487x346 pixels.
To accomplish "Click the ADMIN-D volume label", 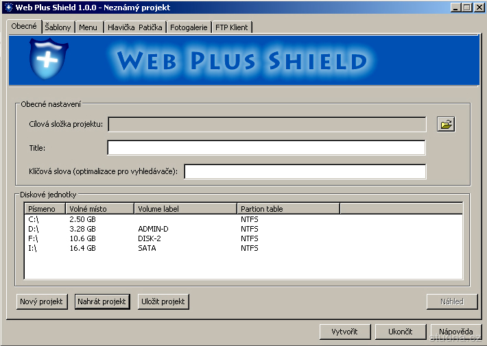I will coord(153,229).
